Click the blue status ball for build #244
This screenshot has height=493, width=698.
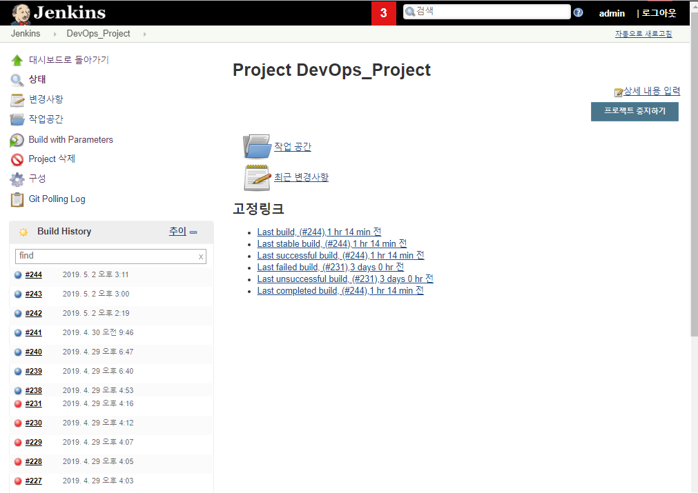click(x=18, y=274)
